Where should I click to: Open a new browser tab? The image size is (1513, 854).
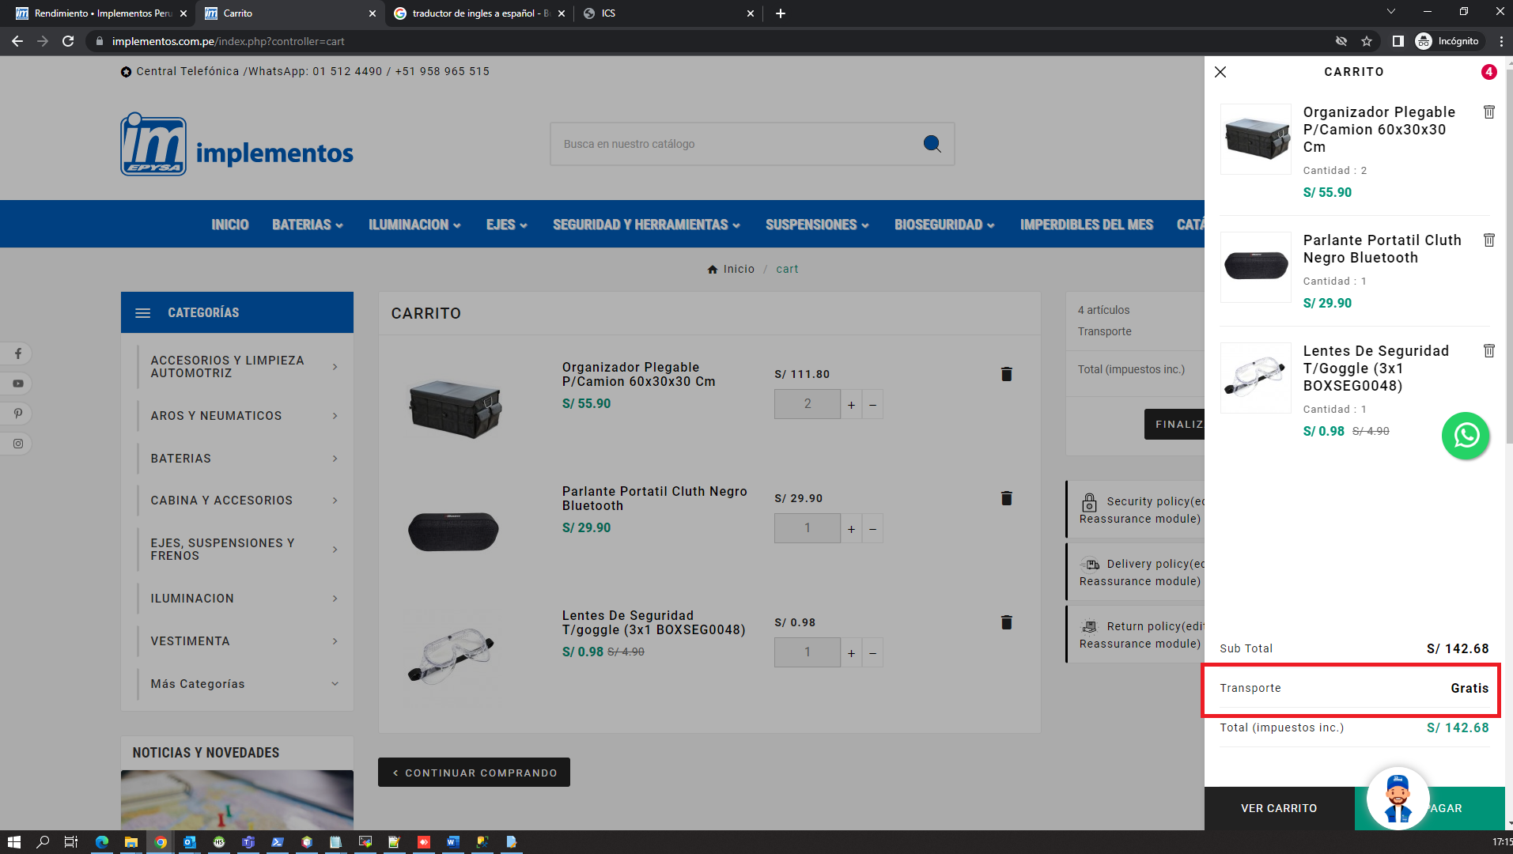pyautogui.click(x=781, y=13)
